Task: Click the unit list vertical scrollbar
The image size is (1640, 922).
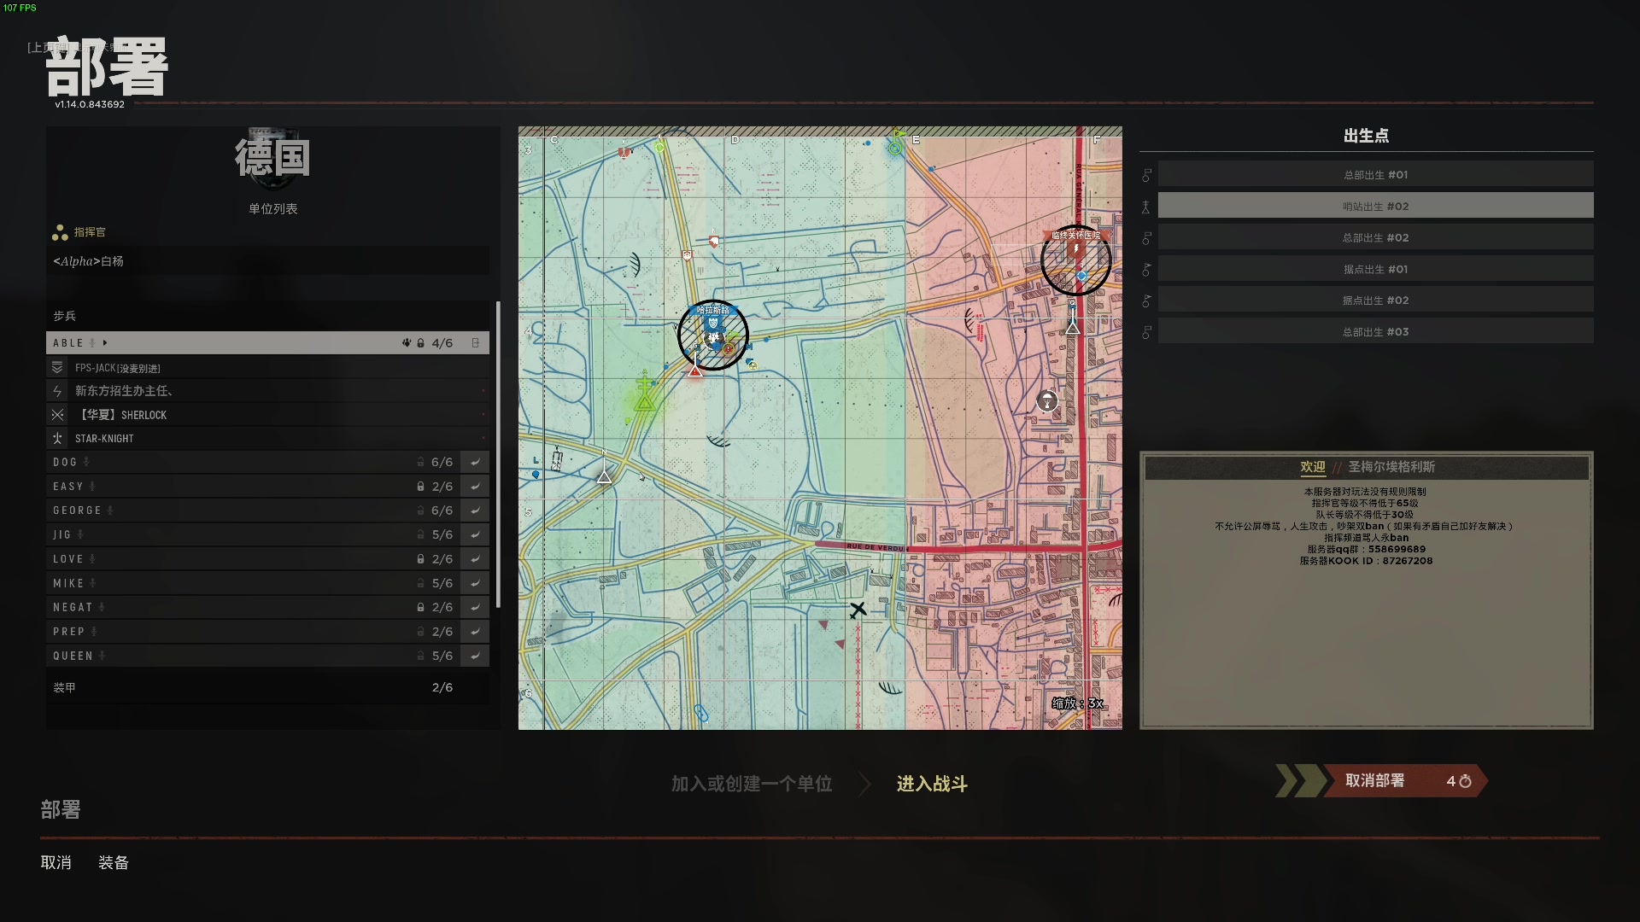Action: (498, 452)
